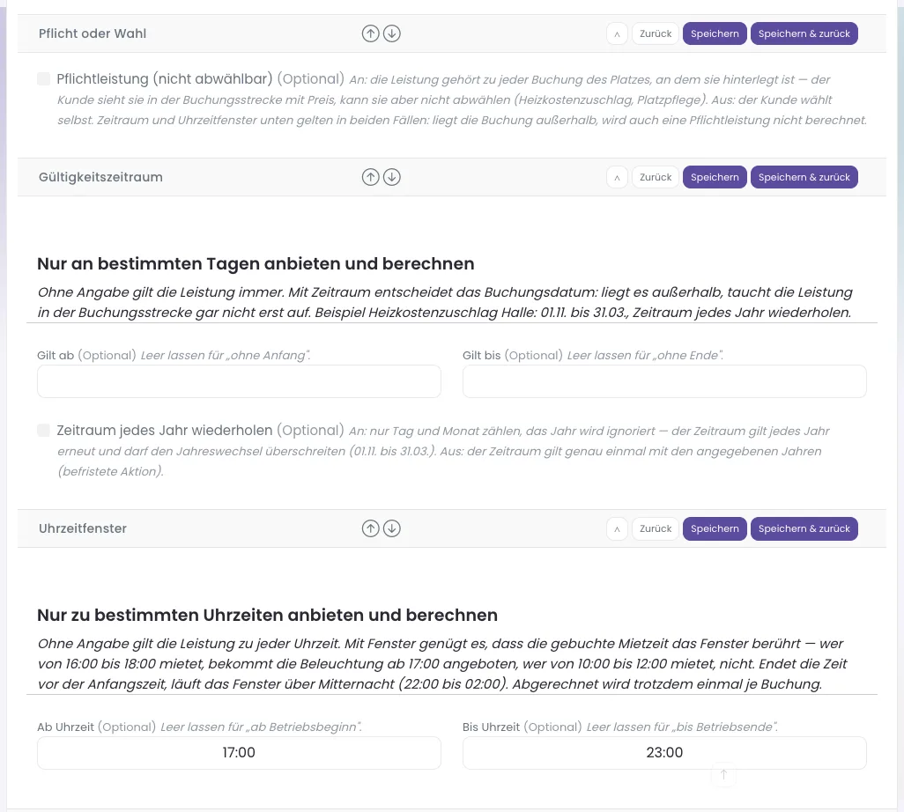Viewport: 904px width, 812px height.
Task: Move Pflicht oder Wahl section down
Action: [392, 33]
